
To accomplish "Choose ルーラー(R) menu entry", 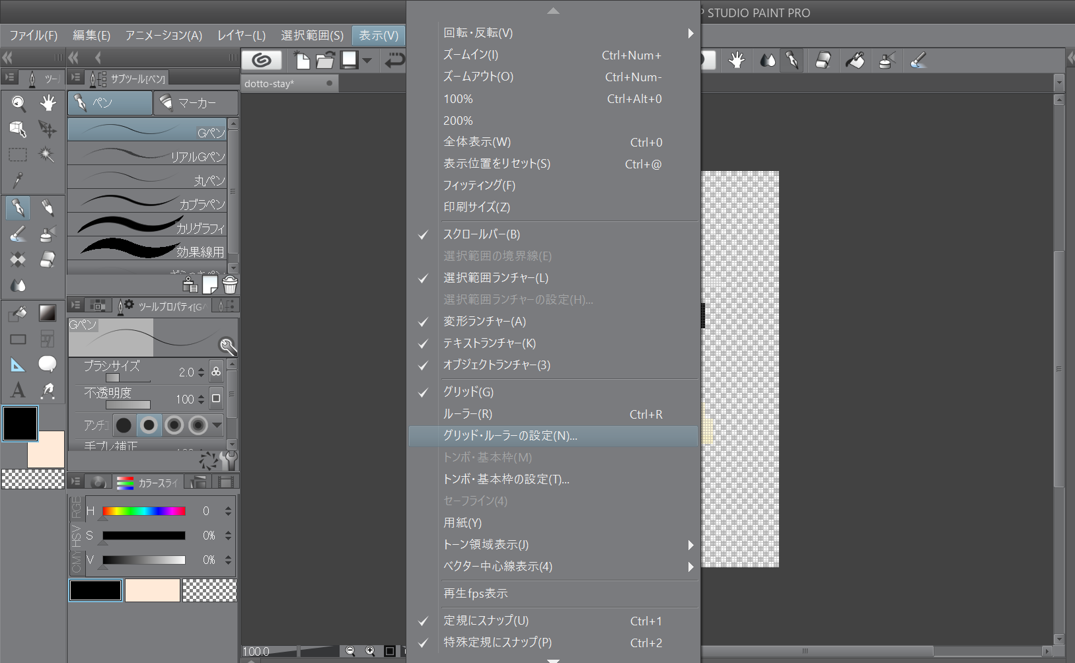I will (x=554, y=414).
